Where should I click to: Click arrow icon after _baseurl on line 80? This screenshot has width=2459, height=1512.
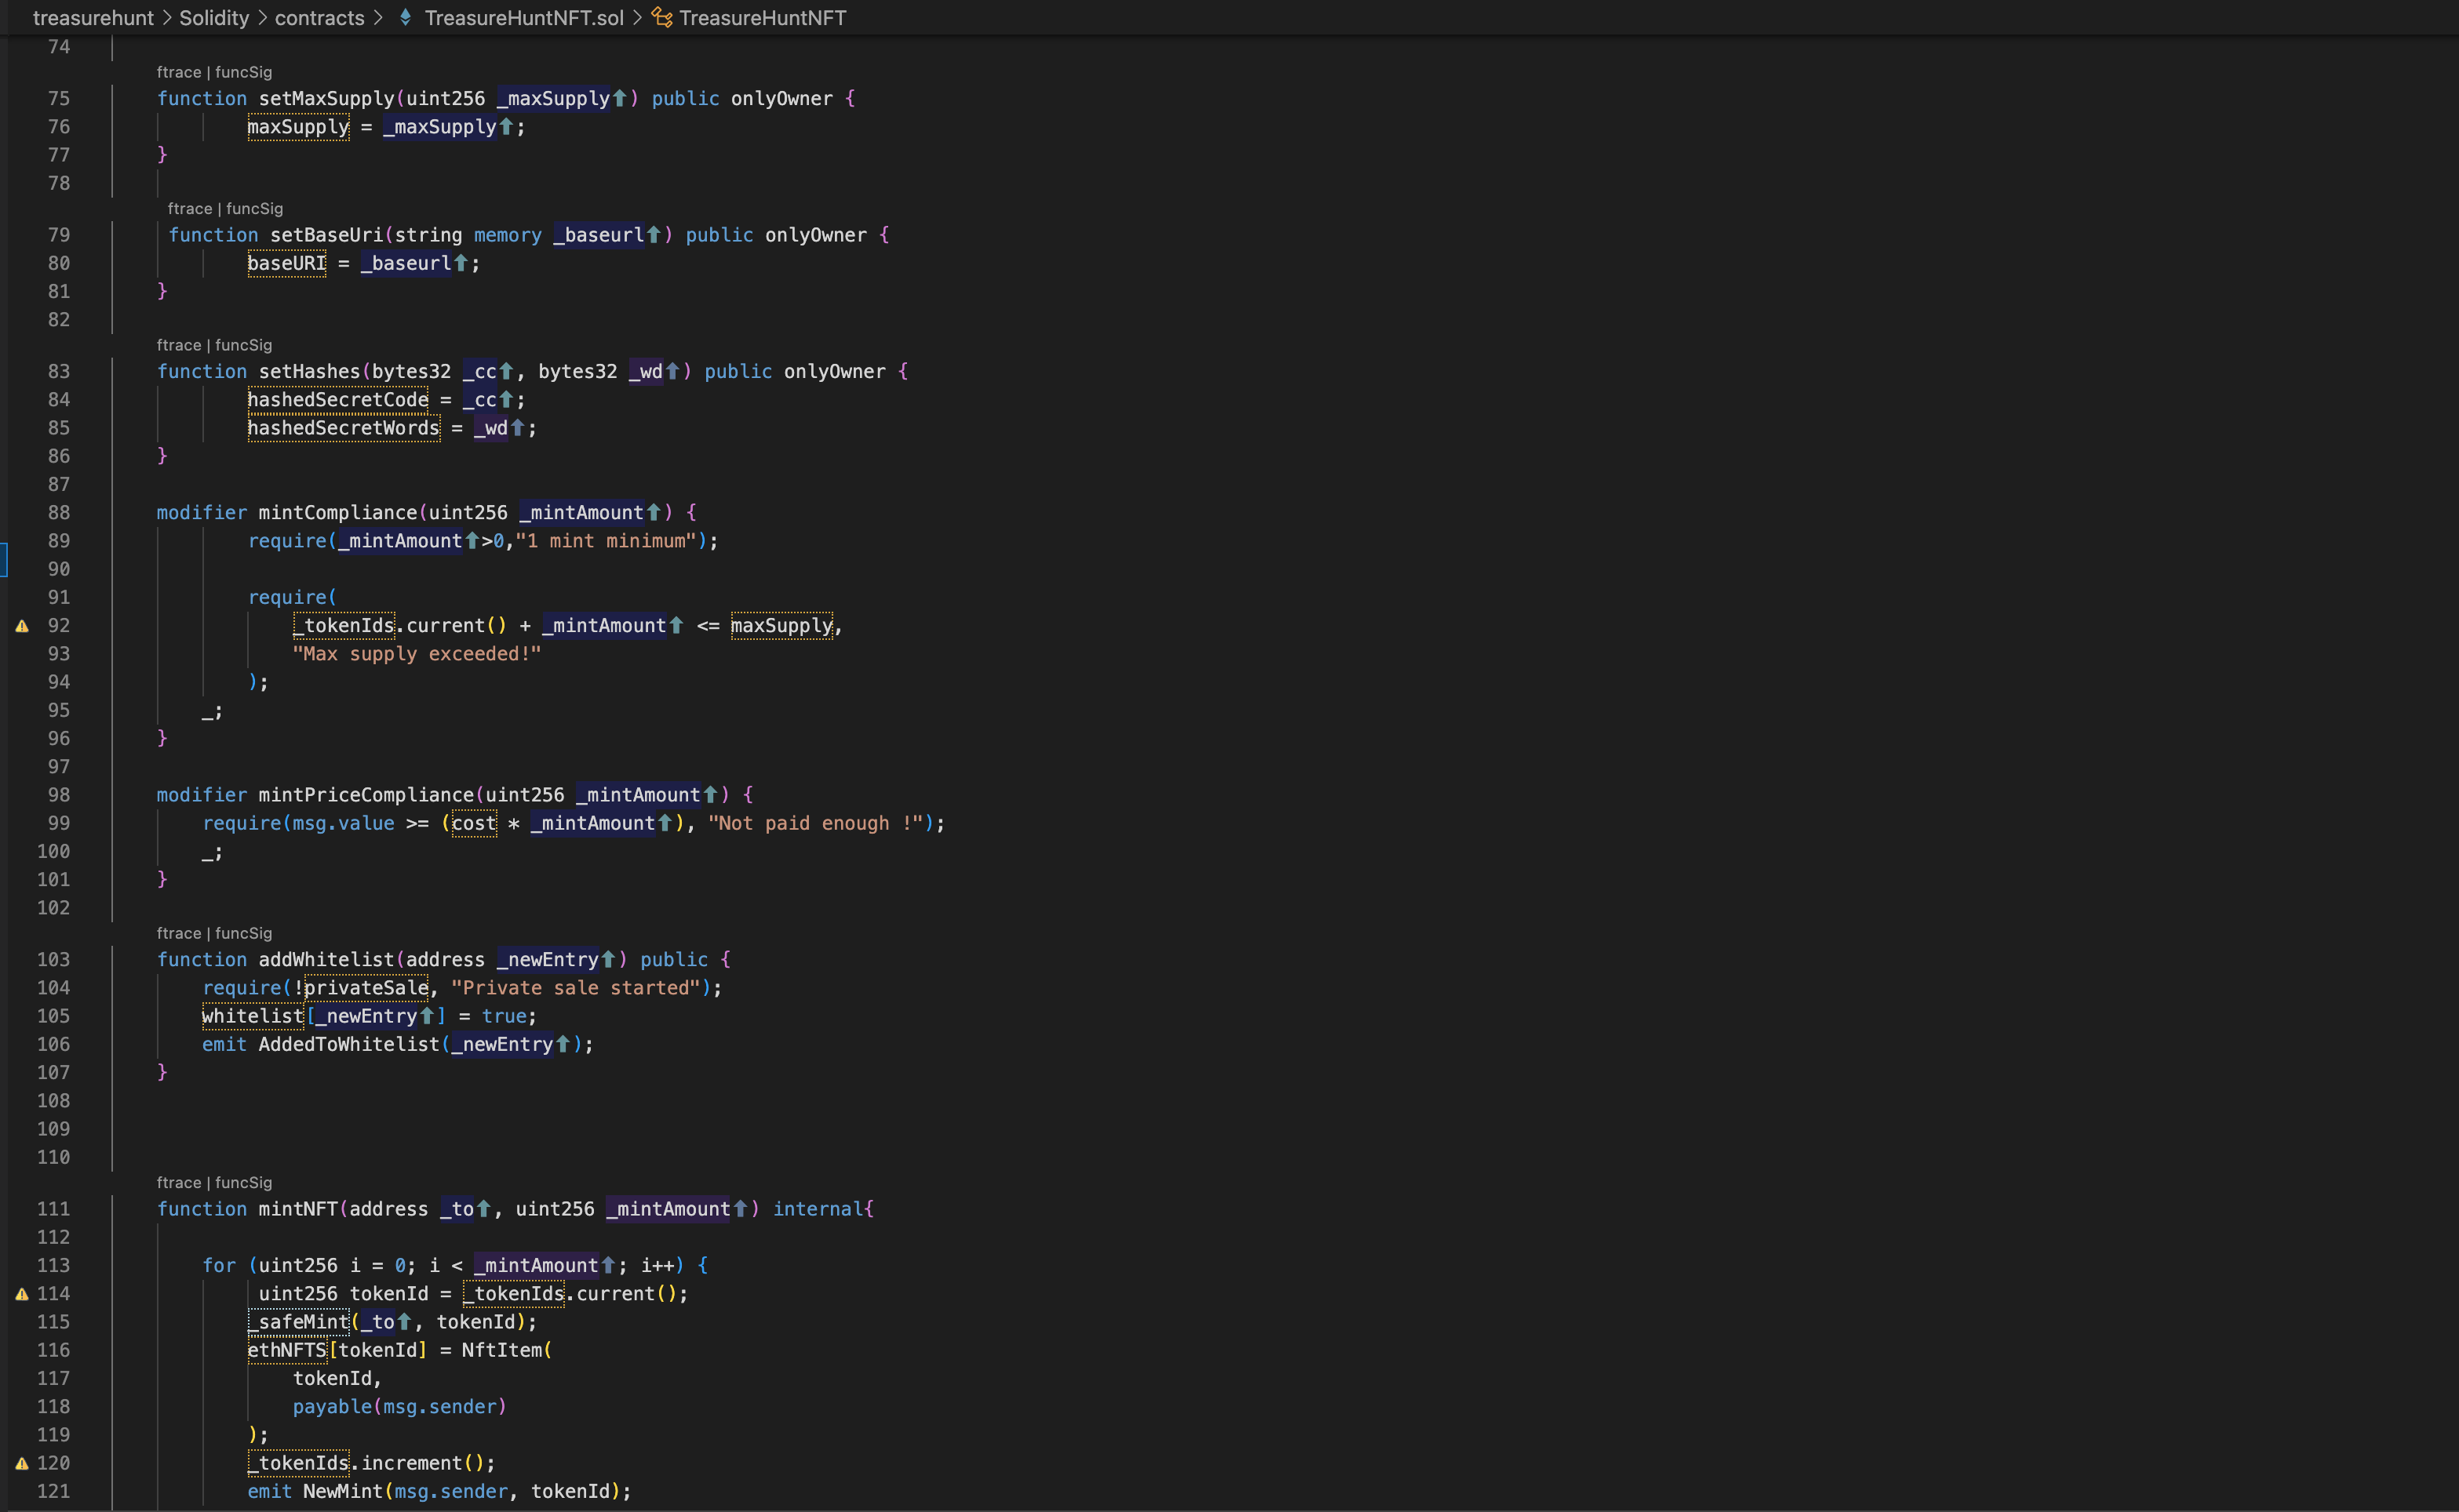461,263
